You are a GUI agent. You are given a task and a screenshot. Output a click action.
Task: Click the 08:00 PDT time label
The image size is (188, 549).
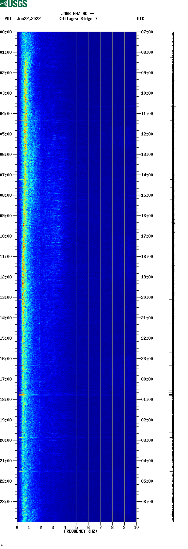[6, 195]
